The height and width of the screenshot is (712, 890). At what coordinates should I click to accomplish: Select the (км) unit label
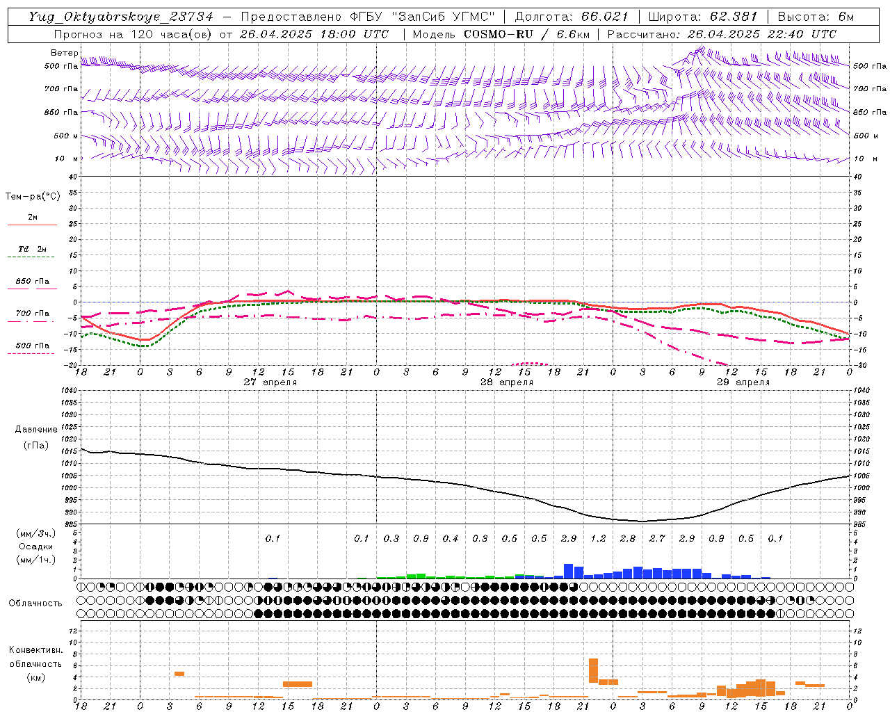pyautogui.click(x=35, y=677)
